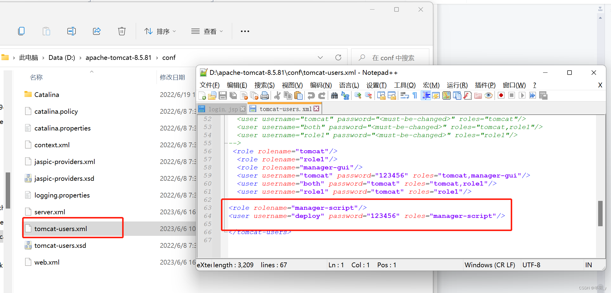Open the 文件(F) menu in Notepad++
Image resolution: width=611 pixels, height=293 pixels.
click(x=210, y=85)
